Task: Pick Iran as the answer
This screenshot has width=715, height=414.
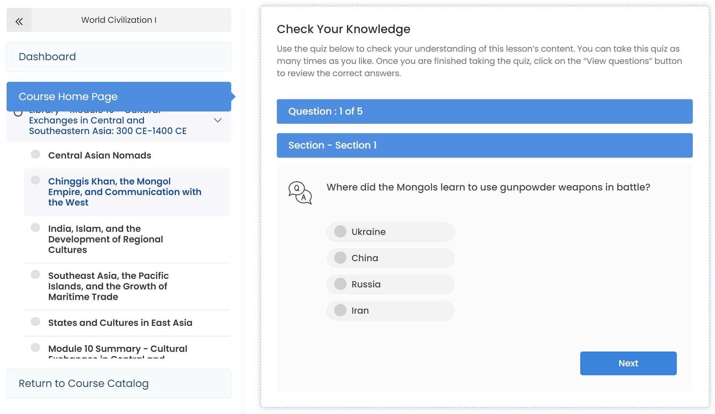Action: 340,310
